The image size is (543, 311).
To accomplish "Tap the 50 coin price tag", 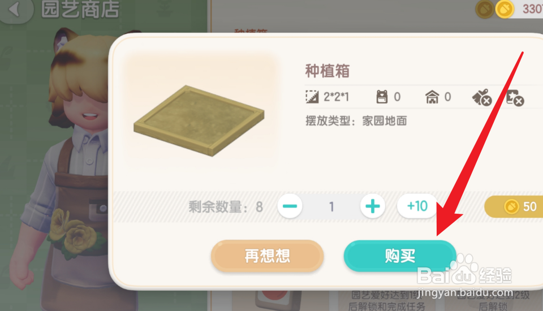I will point(514,206).
